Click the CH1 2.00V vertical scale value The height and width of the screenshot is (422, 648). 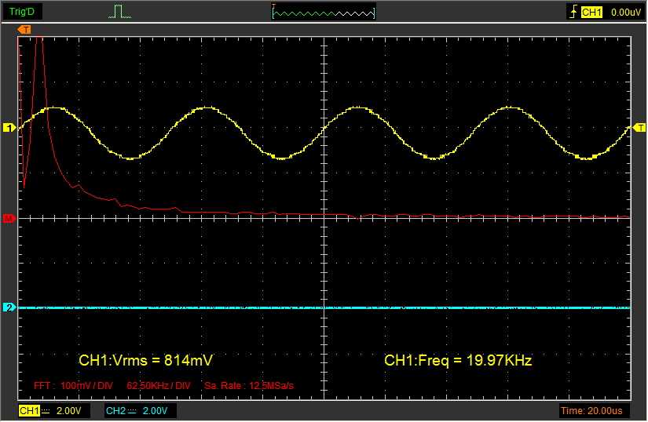tap(68, 411)
